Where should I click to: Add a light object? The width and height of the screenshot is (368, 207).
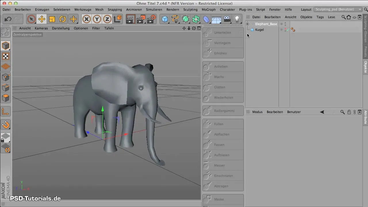point(237,19)
